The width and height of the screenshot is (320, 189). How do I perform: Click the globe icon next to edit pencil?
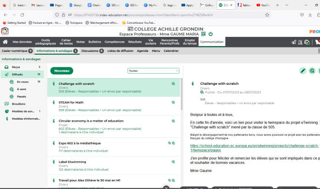[x=312, y=71]
